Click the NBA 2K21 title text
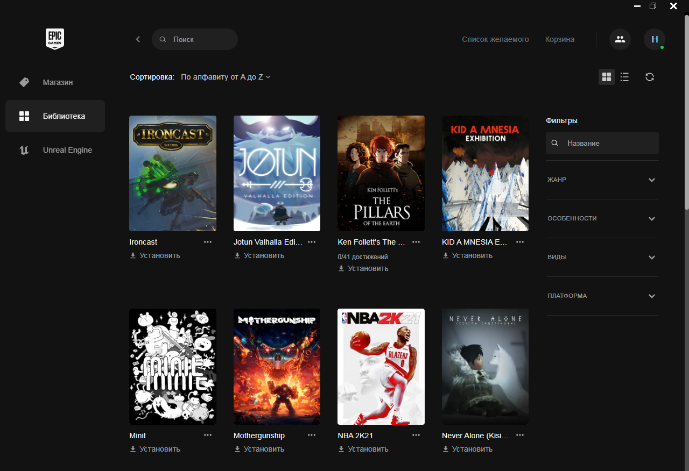 355,436
